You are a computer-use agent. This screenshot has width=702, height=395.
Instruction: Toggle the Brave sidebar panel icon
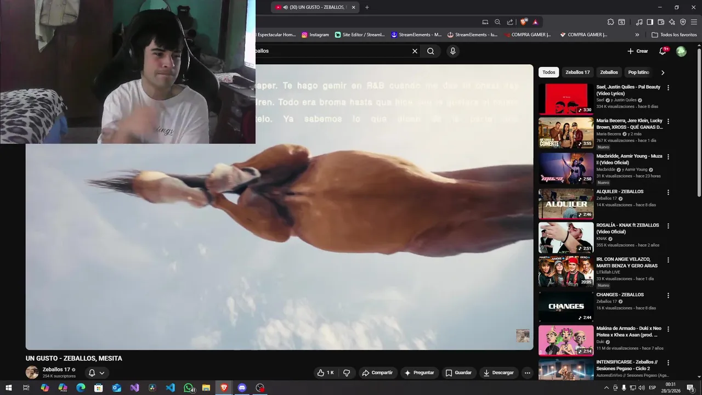[650, 22]
